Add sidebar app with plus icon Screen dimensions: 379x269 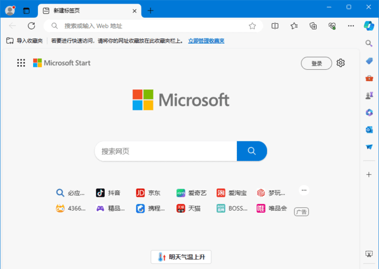point(369,174)
